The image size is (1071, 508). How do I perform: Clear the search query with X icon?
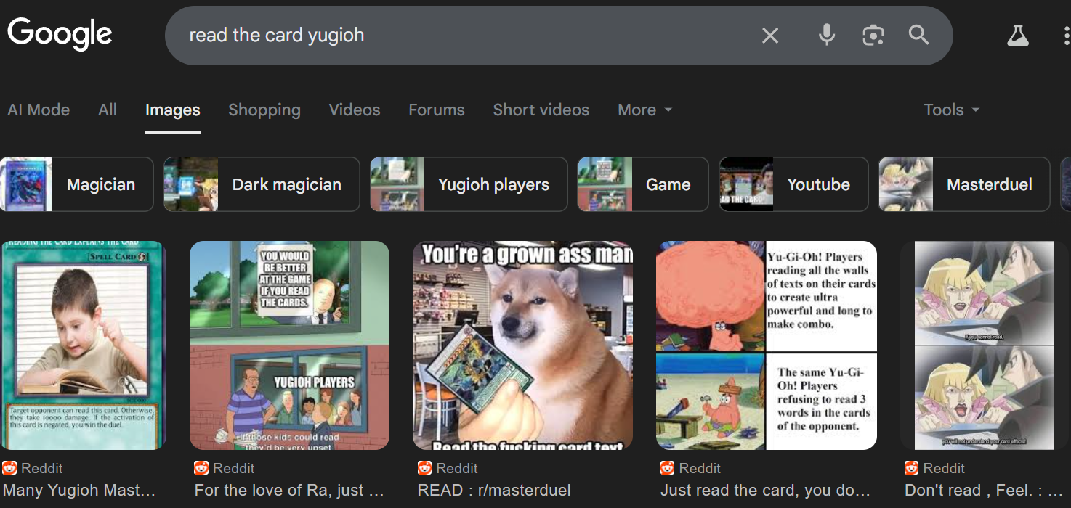770,35
